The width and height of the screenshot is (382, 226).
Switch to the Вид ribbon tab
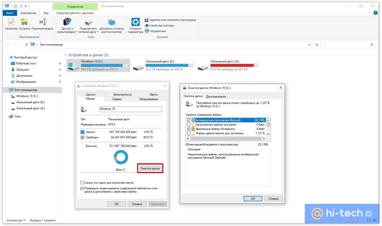46,13
